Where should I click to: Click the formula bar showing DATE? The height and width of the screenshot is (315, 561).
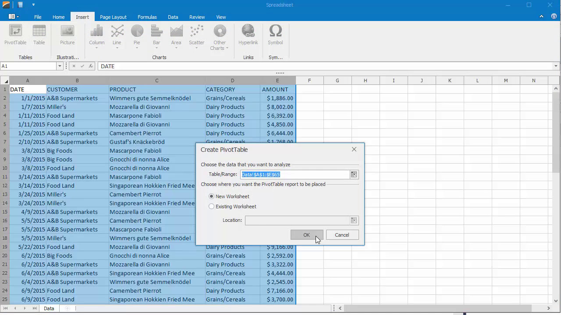[325, 66]
